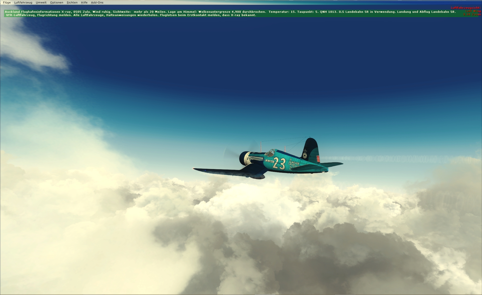482x295 pixels.
Task: Open the Hilfe menu
Action: pos(84,3)
